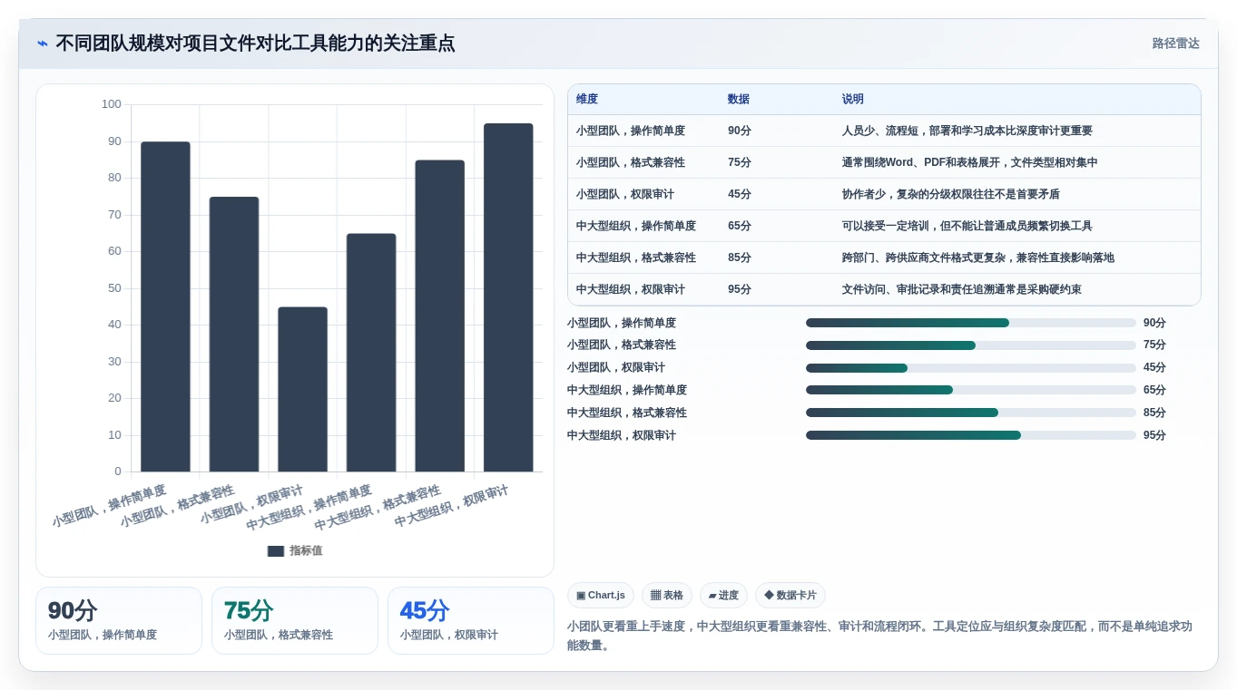Select the 表格 tag chip
This screenshot has height=690, width=1237.
(667, 596)
